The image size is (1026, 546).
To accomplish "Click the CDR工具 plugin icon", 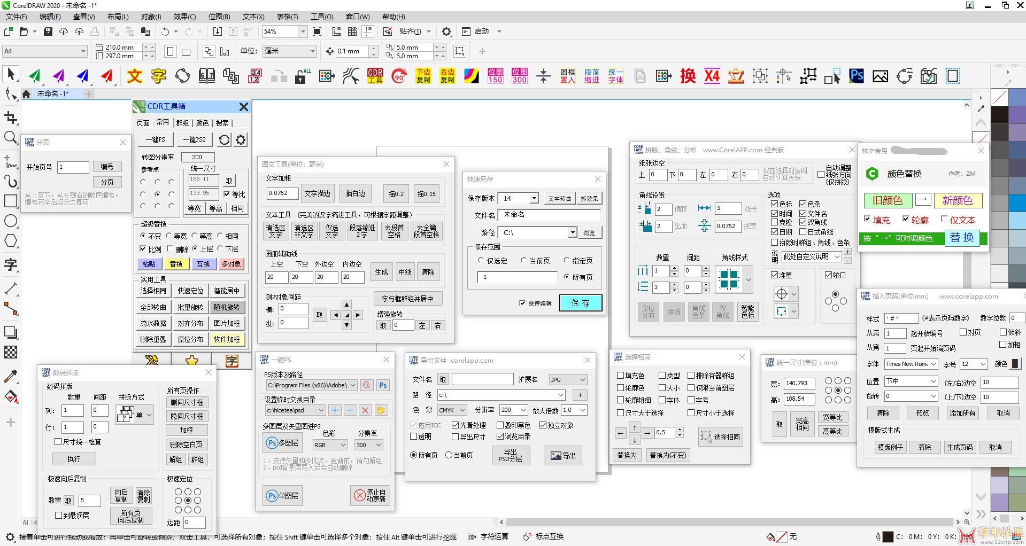I will pyautogui.click(x=375, y=76).
